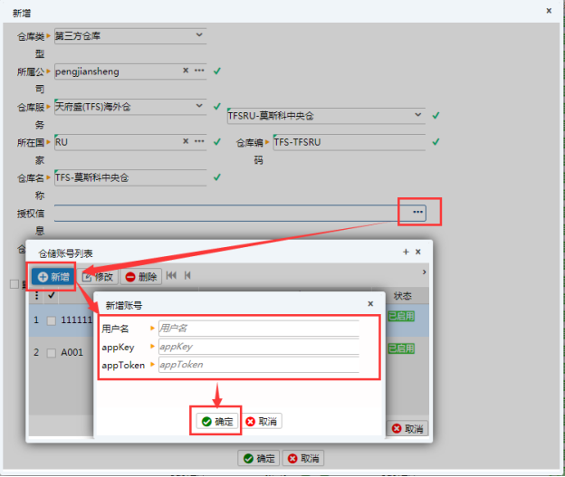The height and width of the screenshot is (477, 565).
Task: Click 修改 edit button in toolbar
Action: point(99,276)
